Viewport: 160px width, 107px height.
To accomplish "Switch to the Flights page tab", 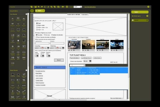I will point(40,11).
